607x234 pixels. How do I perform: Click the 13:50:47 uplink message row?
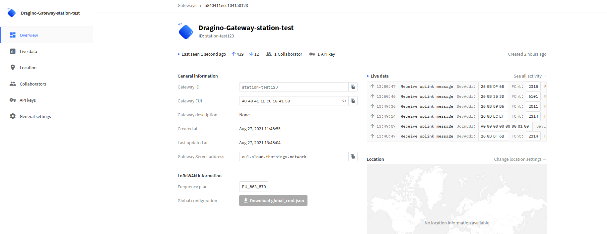(457, 87)
